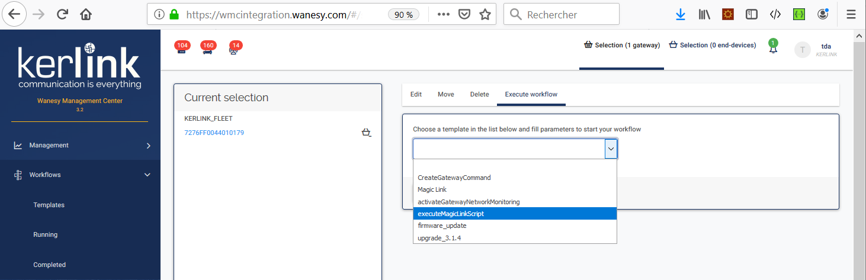This screenshot has height=280, width=866.
Task: Switch to the Edit tab
Action: pyautogui.click(x=416, y=94)
